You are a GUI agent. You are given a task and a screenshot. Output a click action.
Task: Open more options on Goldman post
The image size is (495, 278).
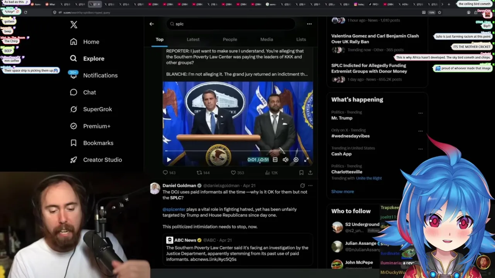click(310, 186)
